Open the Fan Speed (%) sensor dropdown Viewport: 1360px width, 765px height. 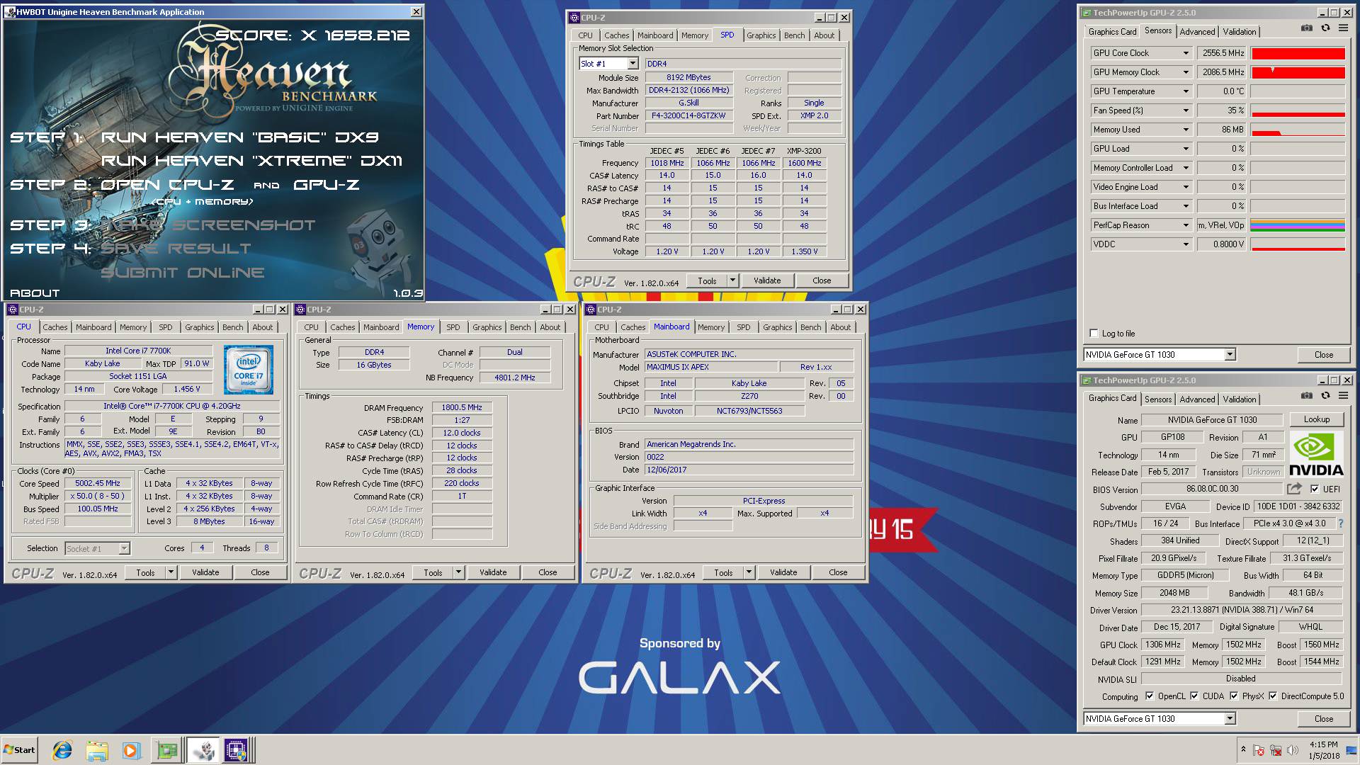click(1186, 110)
